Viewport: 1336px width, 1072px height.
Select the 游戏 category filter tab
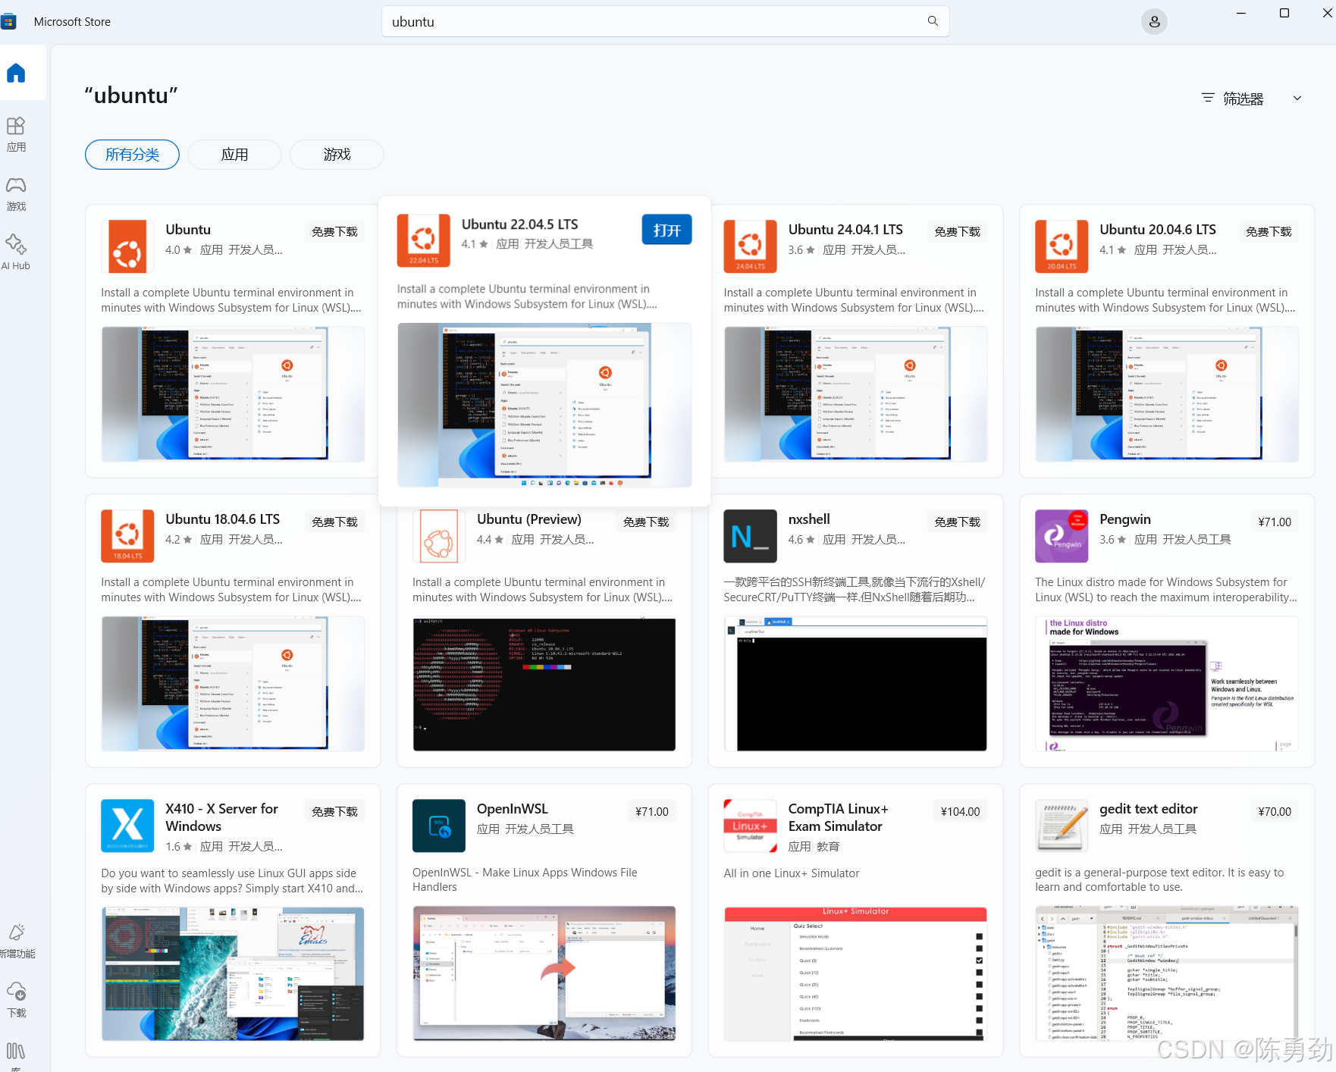pyautogui.click(x=337, y=155)
